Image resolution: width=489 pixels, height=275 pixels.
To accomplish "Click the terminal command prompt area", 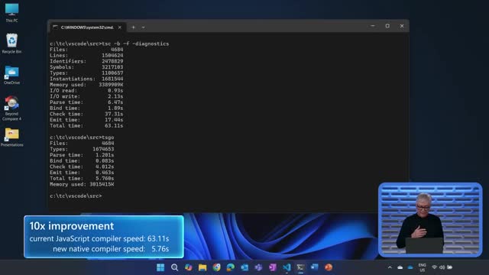I will pos(76,196).
